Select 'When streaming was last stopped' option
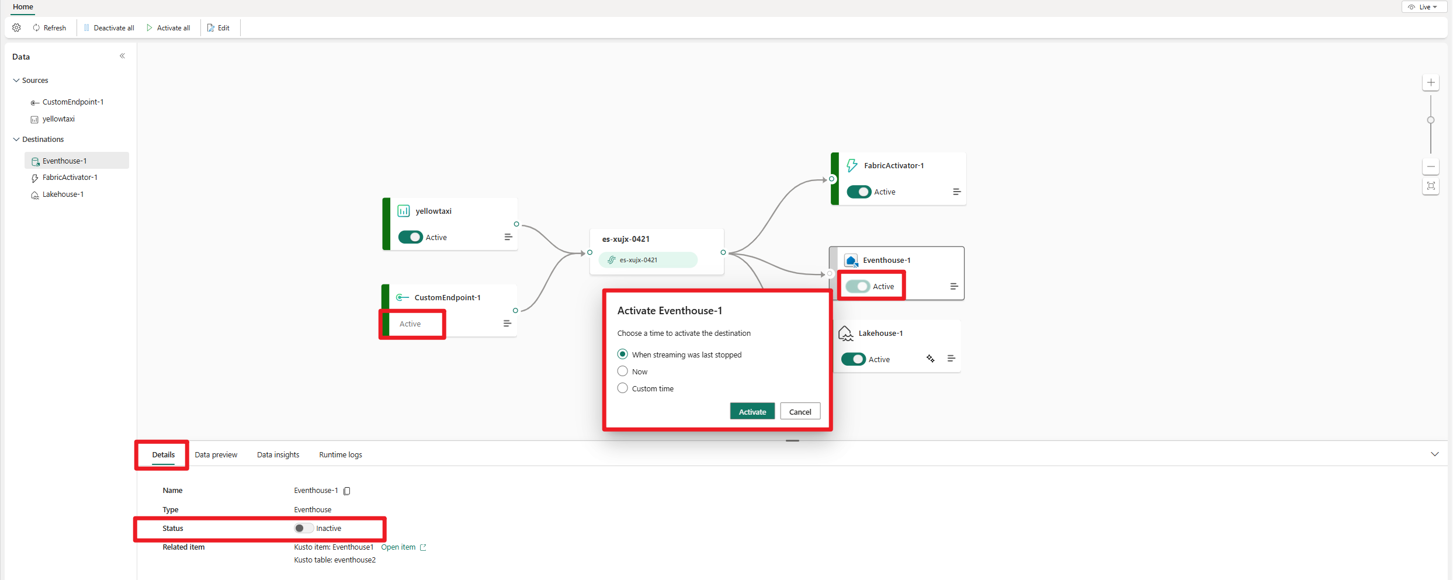1453x580 pixels. [623, 354]
